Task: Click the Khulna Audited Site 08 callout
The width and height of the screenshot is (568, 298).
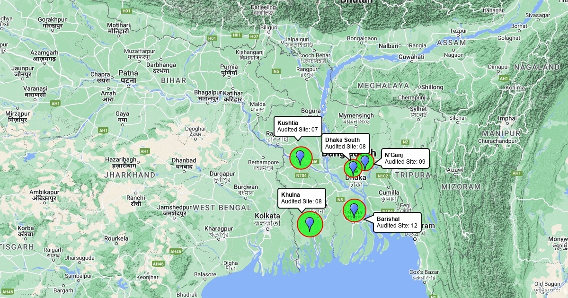Action: tap(302, 198)
